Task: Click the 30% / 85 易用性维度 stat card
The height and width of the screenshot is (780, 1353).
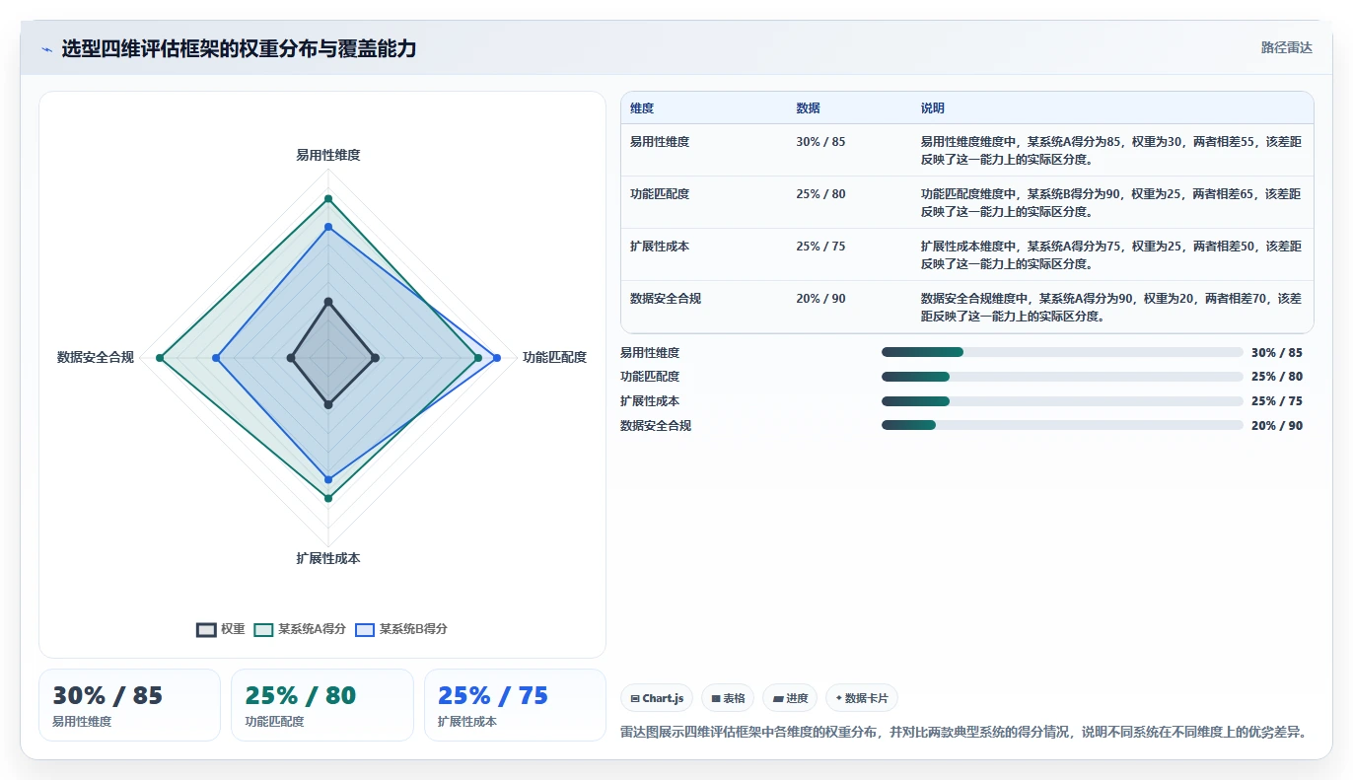Action: [x=129, y=705]
